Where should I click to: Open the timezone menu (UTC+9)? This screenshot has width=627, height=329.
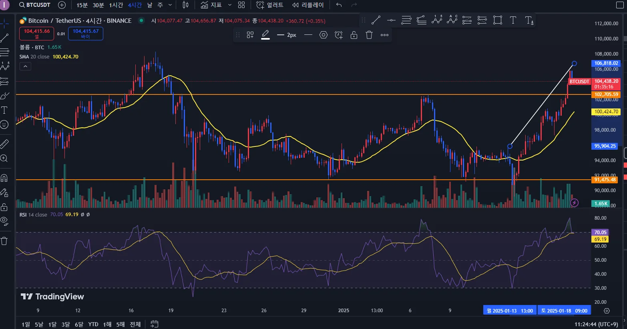pos(596,324)
